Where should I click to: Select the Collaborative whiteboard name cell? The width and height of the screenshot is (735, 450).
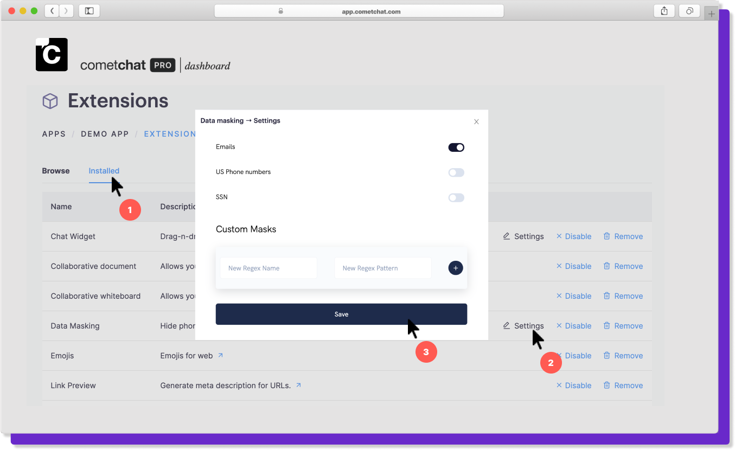(95, 296)
